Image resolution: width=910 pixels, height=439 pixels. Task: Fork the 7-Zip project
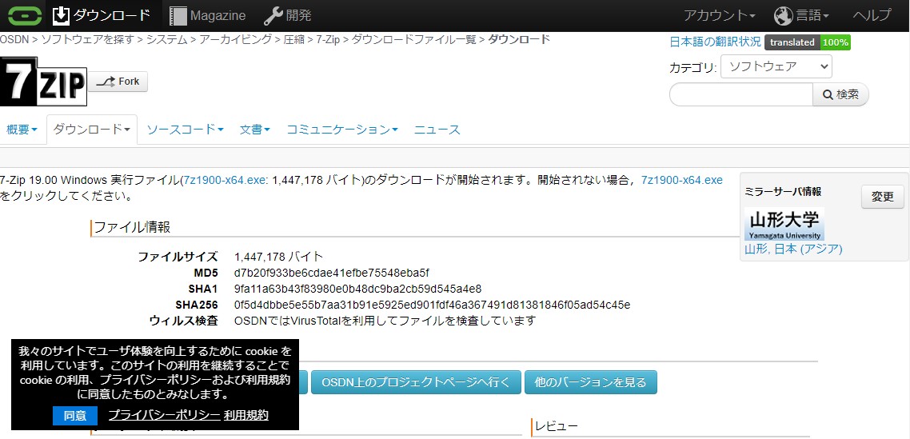[118, 82]
